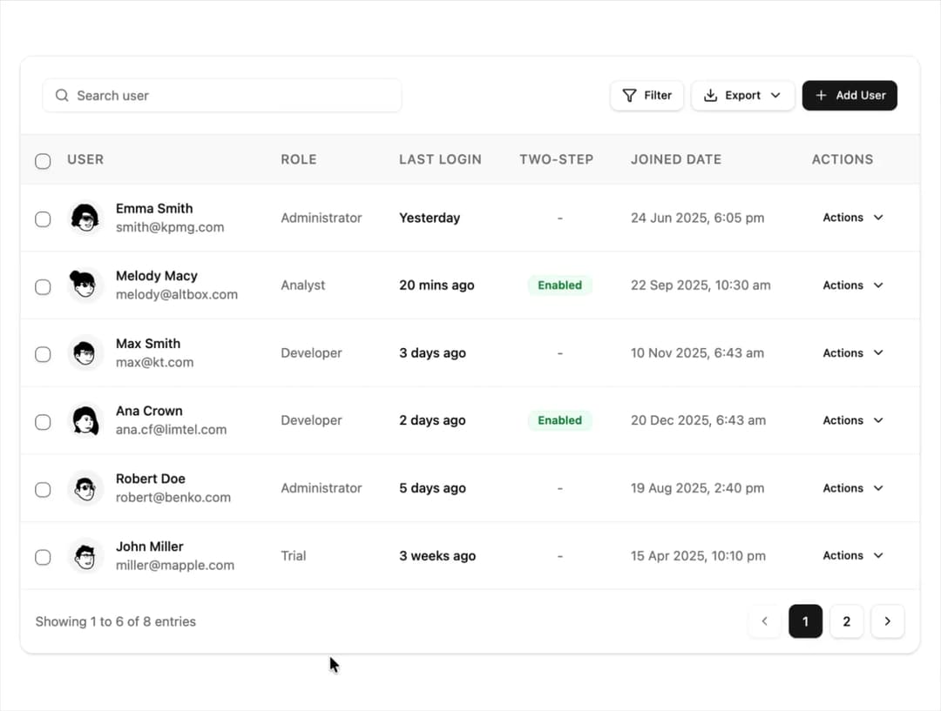Check the Max Smith row checkbox
The width and height of the screenshot is (941, 711).
pos(43,354)
